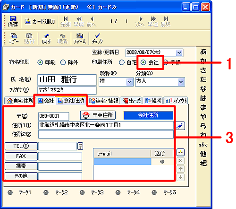Expand the 分類 dropdown showing 友人
Viewport: 236px width, 209px height.
181,82
